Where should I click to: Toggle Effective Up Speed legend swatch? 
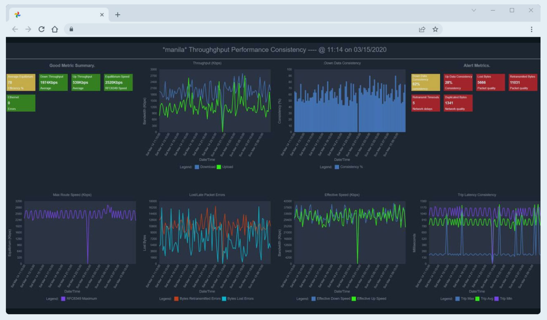pyautogui.click(x=354, y=298)
